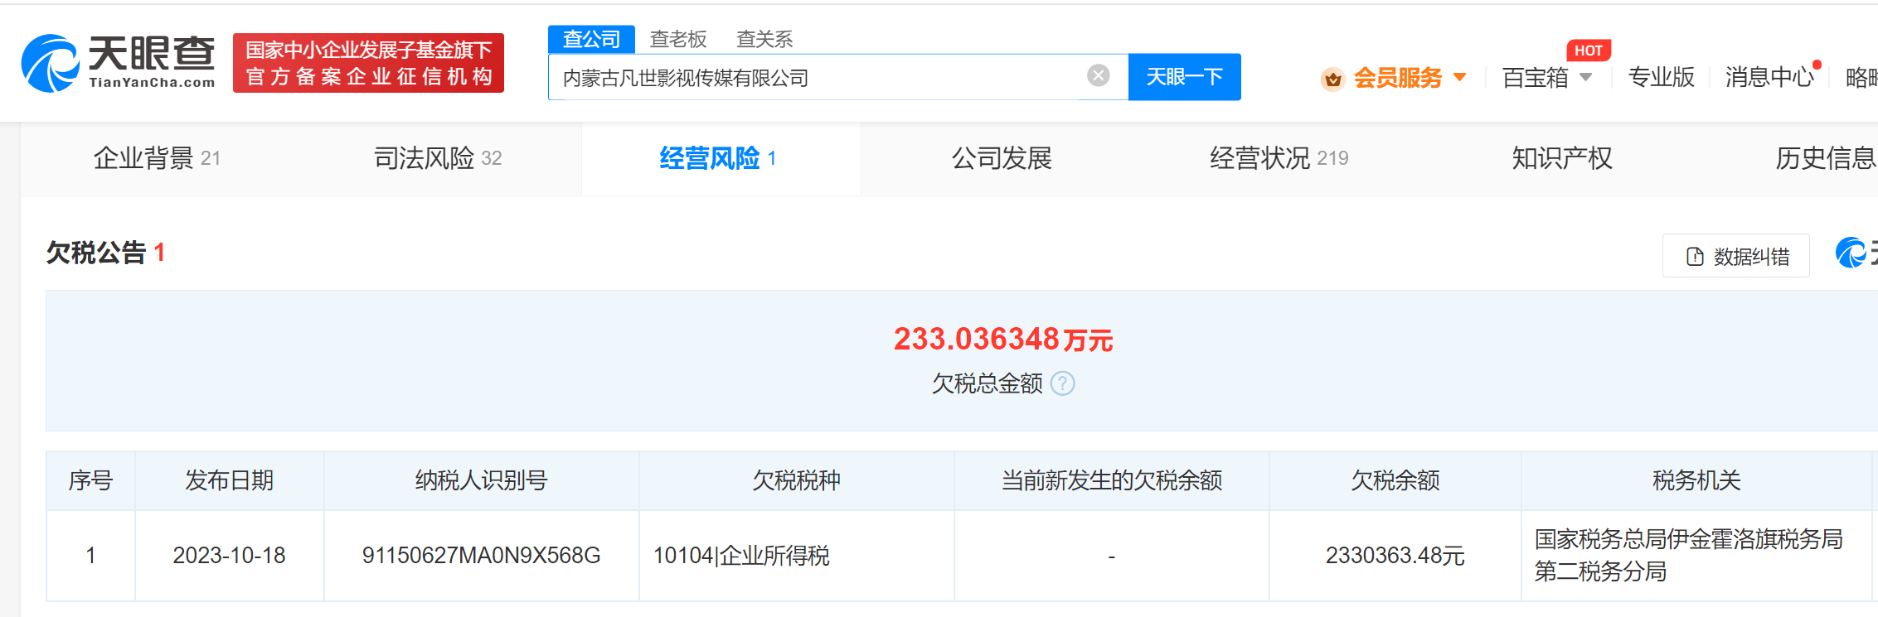Open the 司法风险 tab
Screen dimensions: 1878x617
pos(438,158)
